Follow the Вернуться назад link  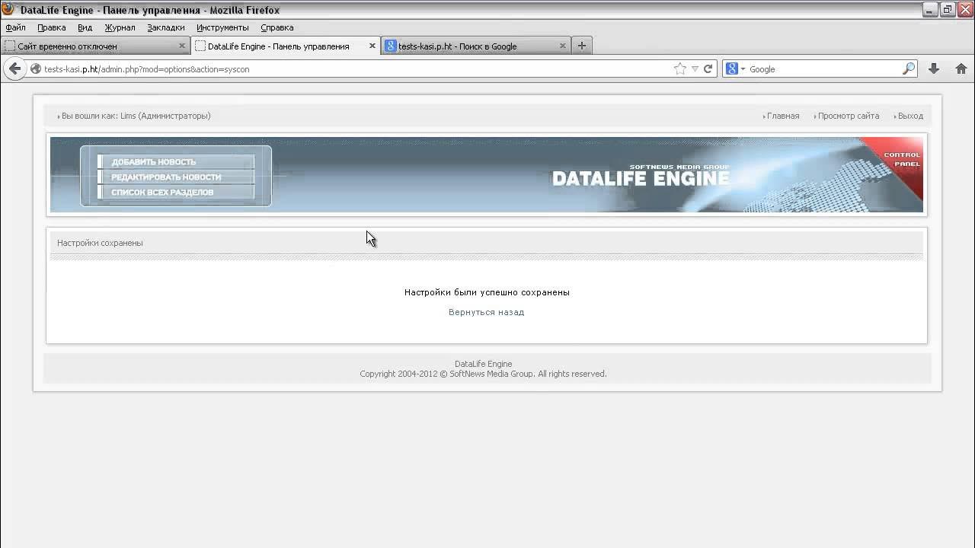[486, 312]
